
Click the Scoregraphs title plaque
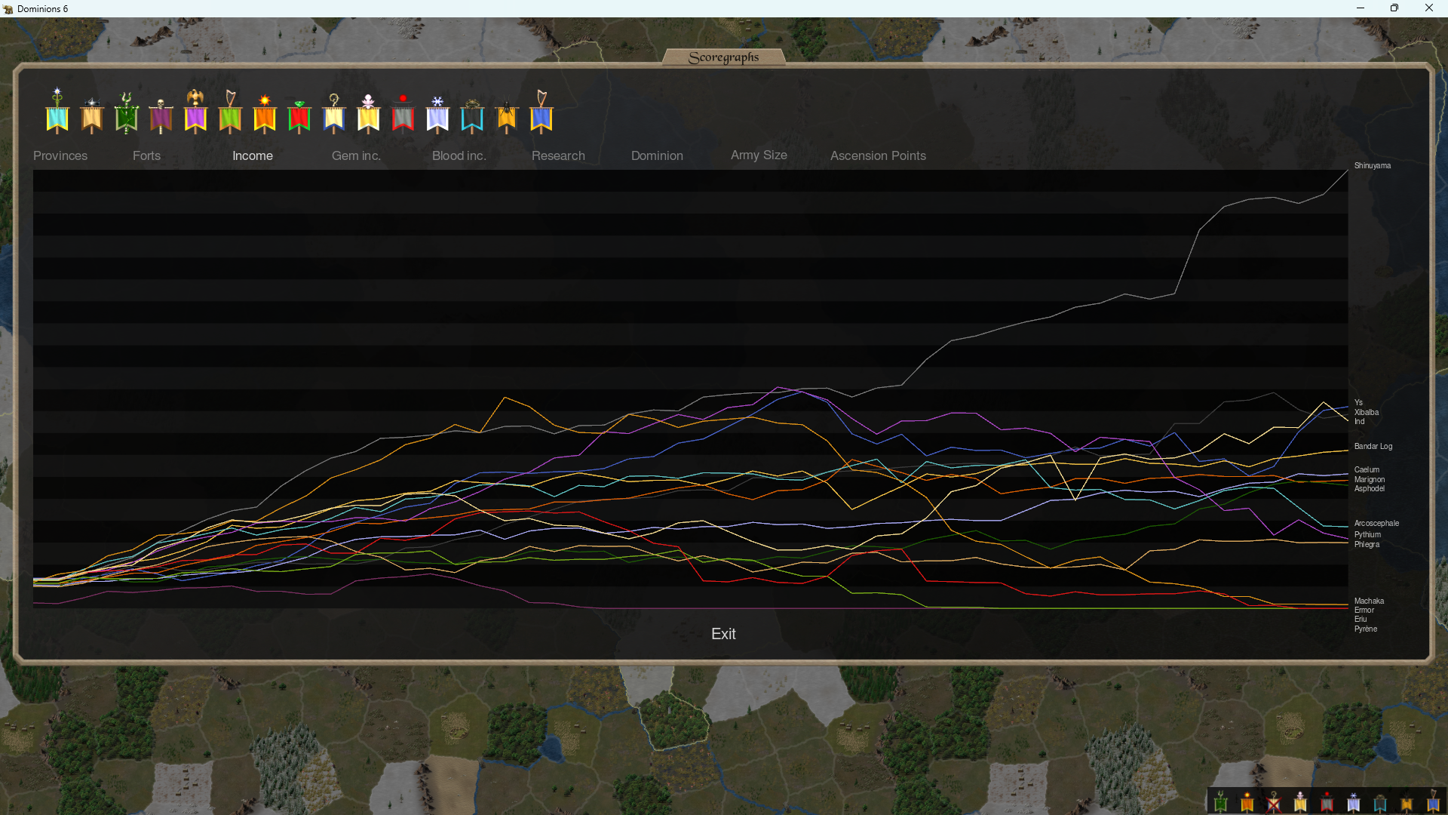(x=723, y=57)
